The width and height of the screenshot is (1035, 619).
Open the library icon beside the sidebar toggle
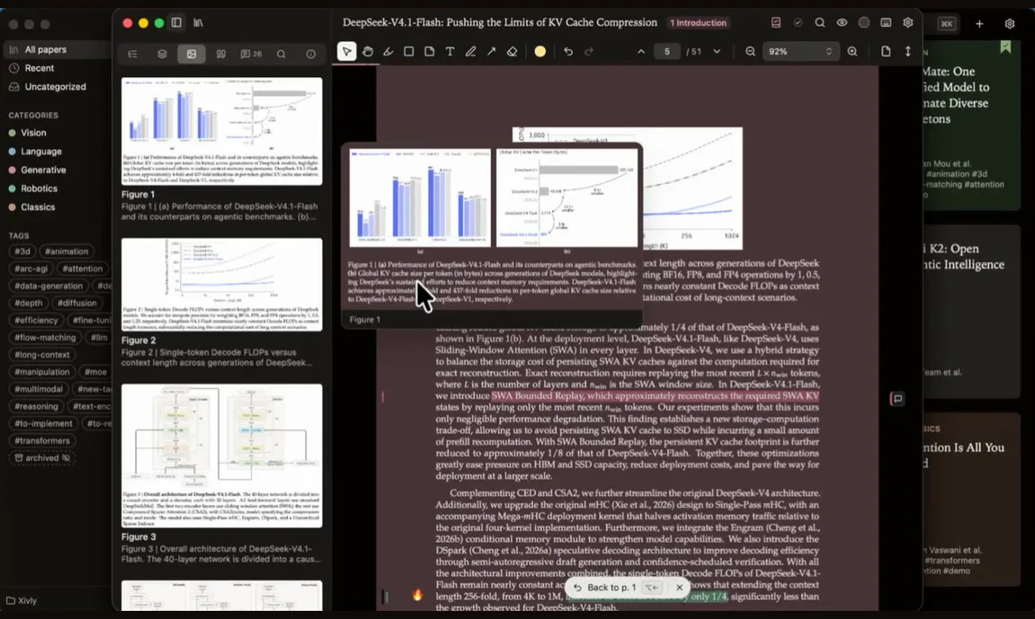point(198,23)
